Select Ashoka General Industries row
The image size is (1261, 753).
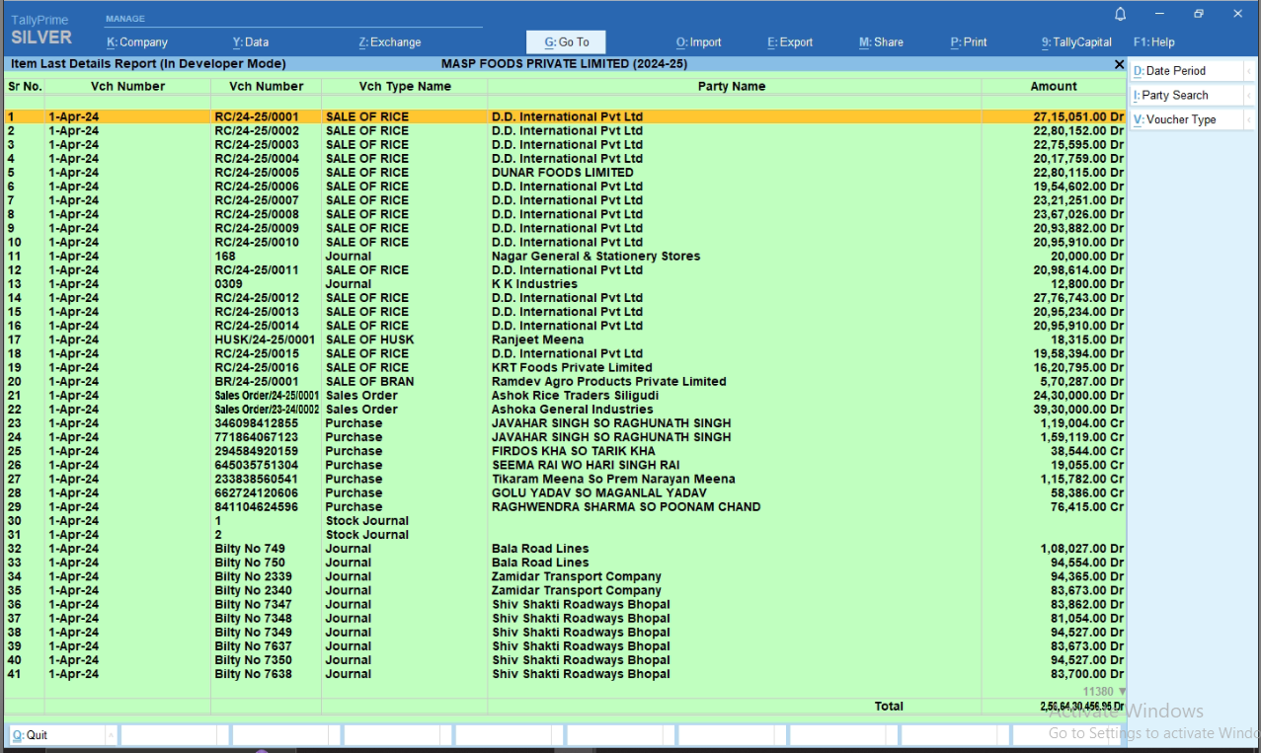tap(565, 410)
